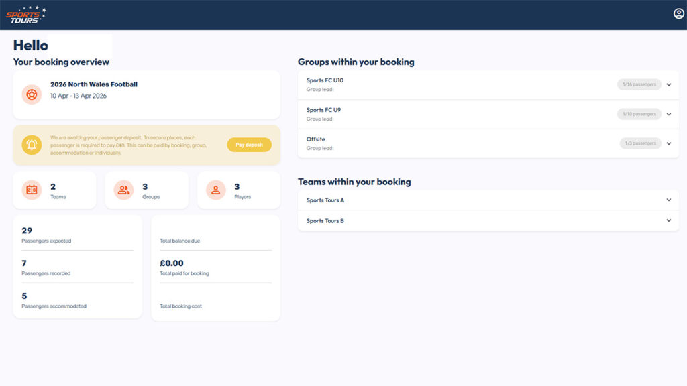Click the Teams scoreboard icon
Screen dimensions: 687x386
tap(32, 190)
